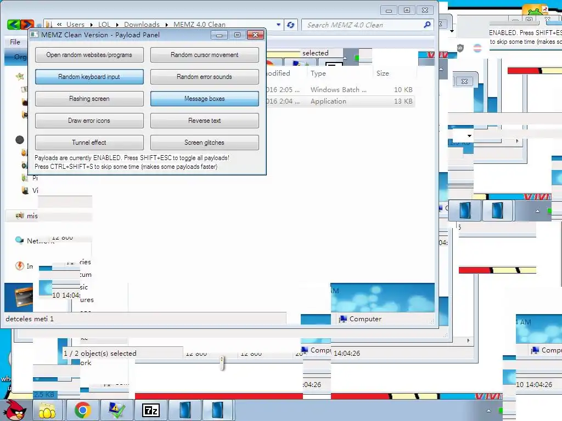
Task: Click the Explorer forward arrow button
Action: tap(27, 24)
